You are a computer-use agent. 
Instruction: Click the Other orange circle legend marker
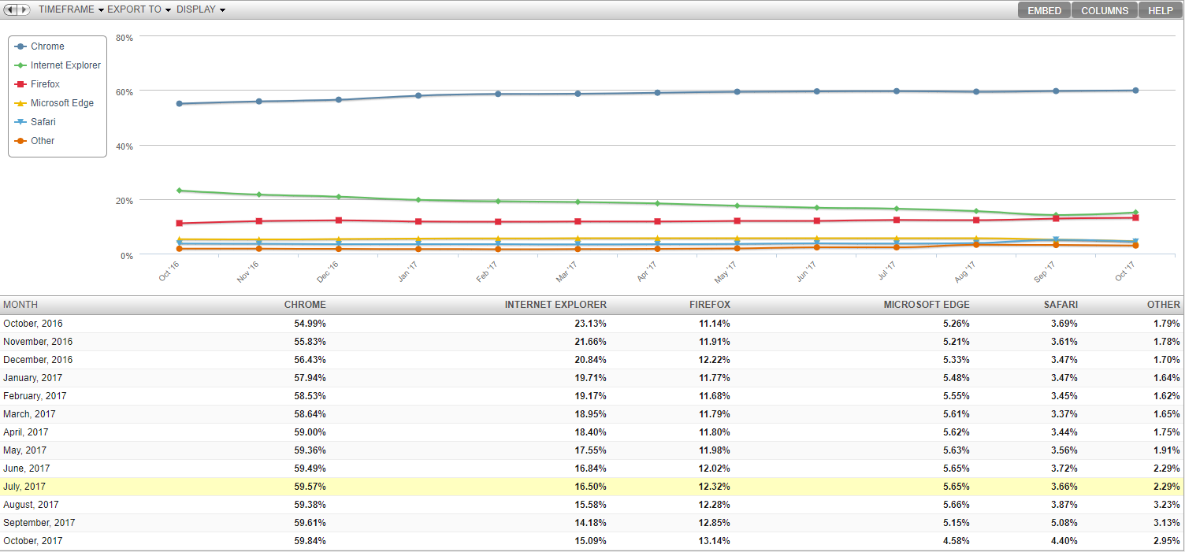[20, 141]
